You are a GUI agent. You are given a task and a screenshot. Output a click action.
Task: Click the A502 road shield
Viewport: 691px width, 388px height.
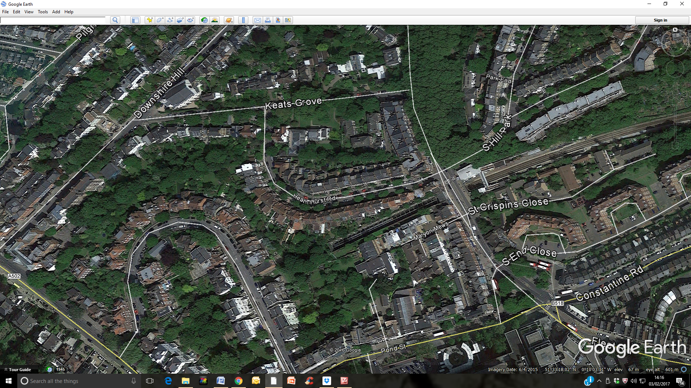(x=14, y=276)
